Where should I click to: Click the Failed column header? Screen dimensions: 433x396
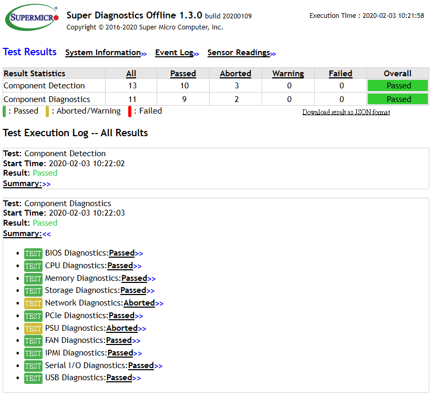(341, 74)
